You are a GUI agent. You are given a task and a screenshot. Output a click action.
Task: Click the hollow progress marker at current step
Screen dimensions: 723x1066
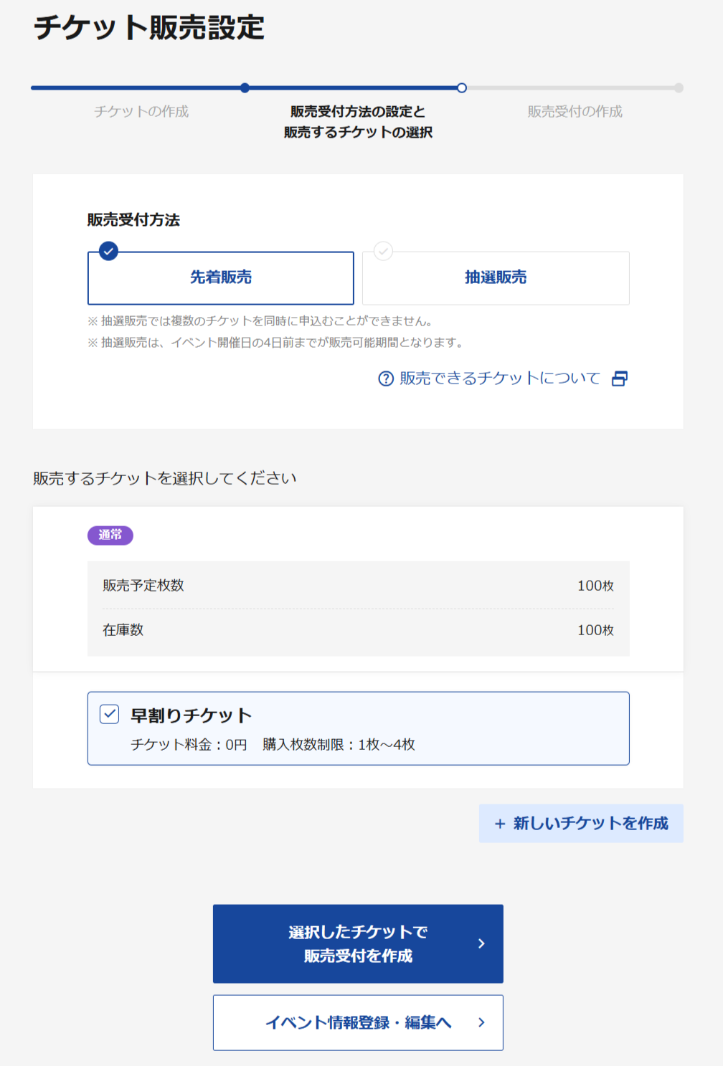point(463,88)
